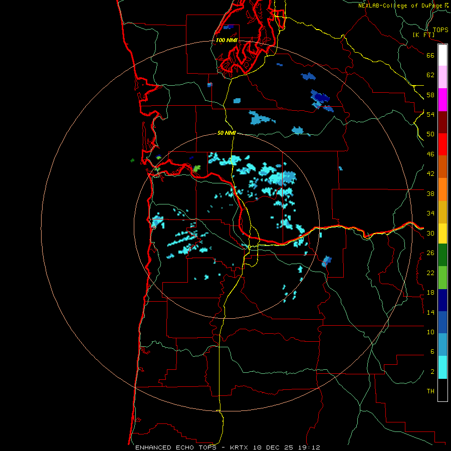This screenshot has width=451, height=451.
Task: Pick the light blue legend swatch
Action: 442,344
